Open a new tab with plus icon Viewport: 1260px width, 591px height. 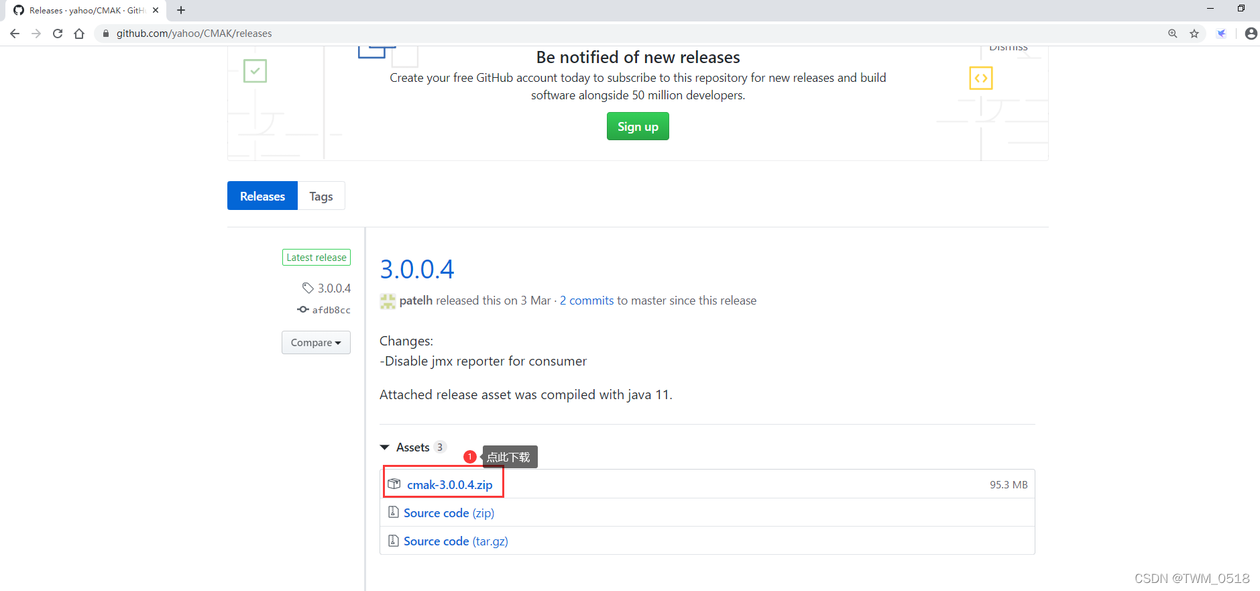click(181, 10)
